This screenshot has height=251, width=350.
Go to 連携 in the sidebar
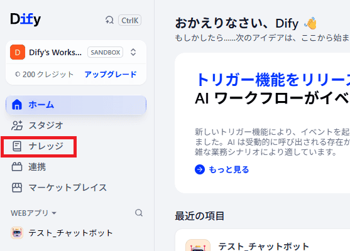click(x=37, y=167)
